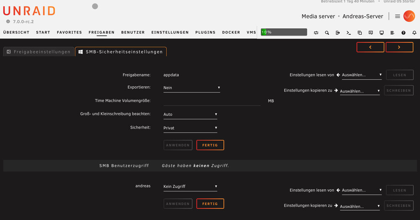This screenshot has height=220, width=420.
Task: Open the START menu item
Action: [x=43, y=32]
